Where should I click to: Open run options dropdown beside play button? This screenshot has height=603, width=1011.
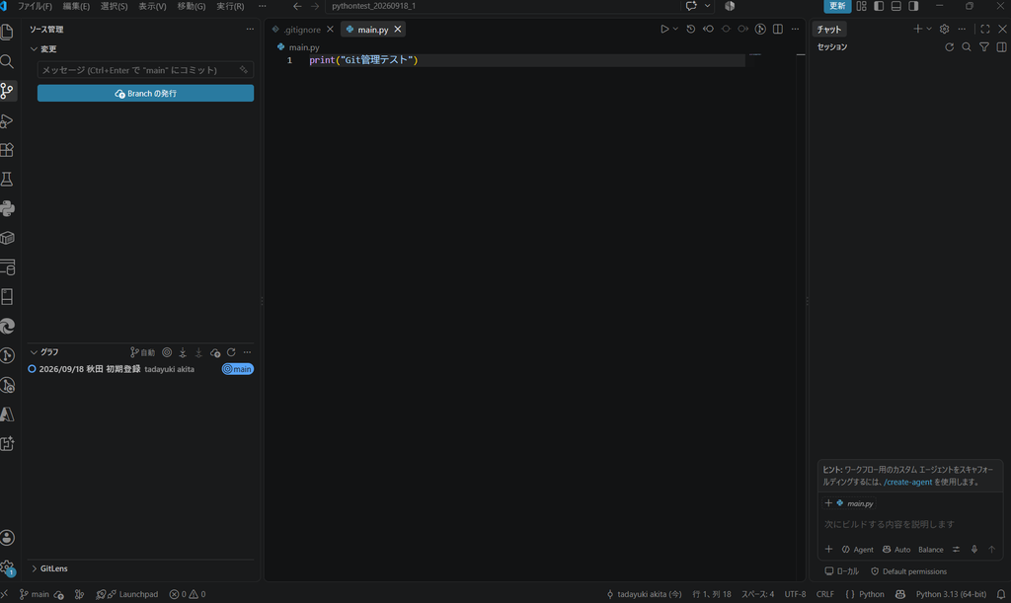point(675,29)
